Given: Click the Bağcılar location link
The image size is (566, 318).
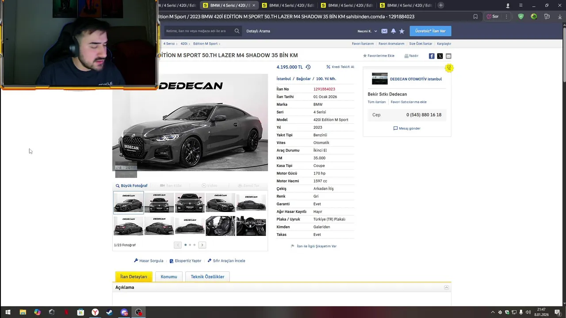Looking at the screenshot, I should (x=303, y=79).
